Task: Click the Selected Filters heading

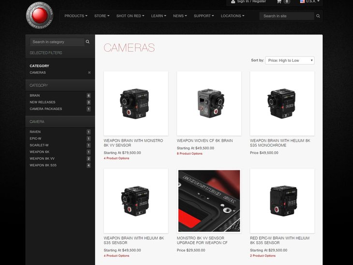Action: (46, 53)
